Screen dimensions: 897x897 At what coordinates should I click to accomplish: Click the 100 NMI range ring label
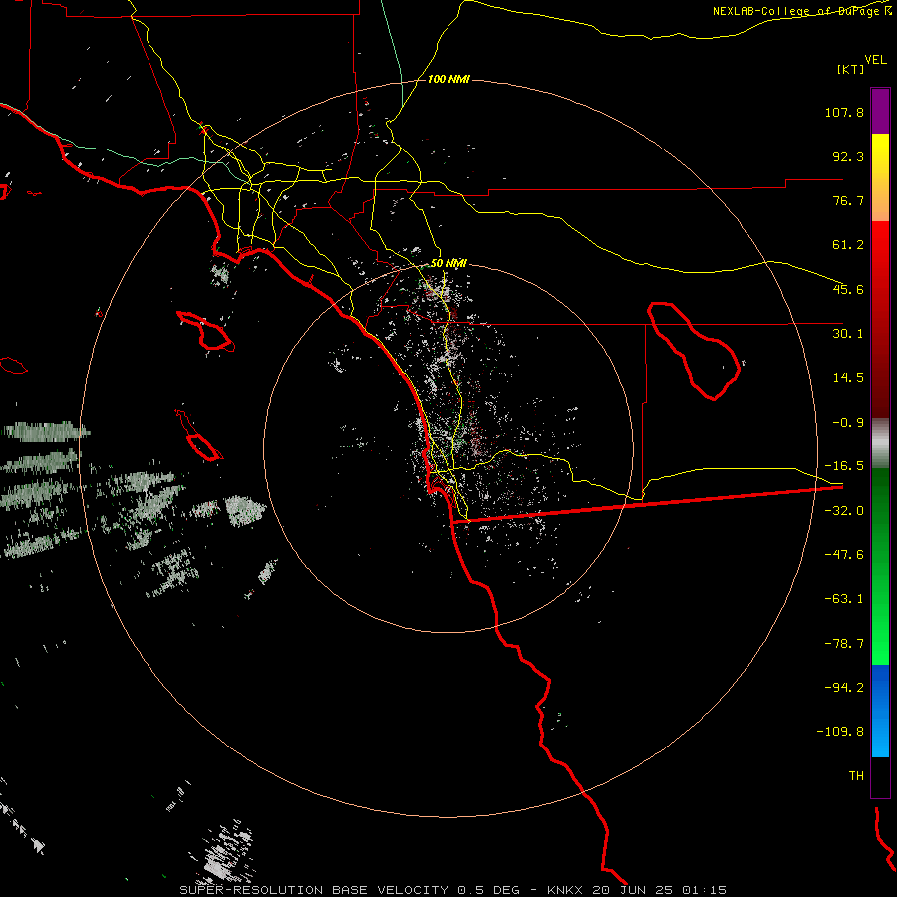coord(448,79)
